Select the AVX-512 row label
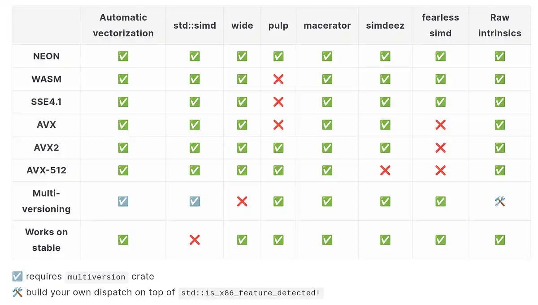The width and height of the screenshot is (538, 305). click(46, 170)
